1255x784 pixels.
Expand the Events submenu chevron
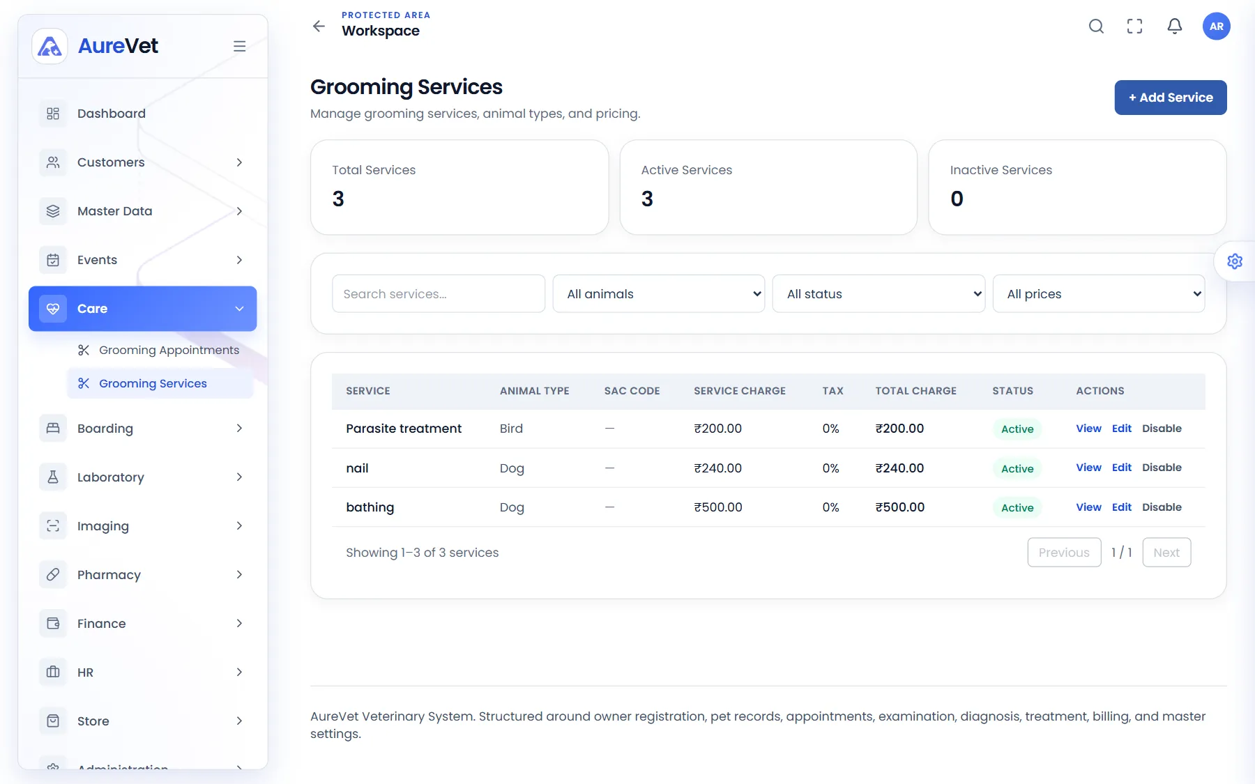(x=239, y=260)
